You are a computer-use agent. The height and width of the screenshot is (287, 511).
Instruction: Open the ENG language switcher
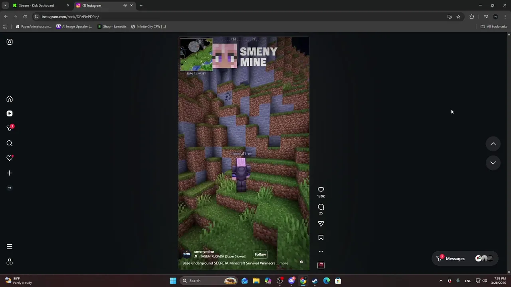click(x=468, y=281)
